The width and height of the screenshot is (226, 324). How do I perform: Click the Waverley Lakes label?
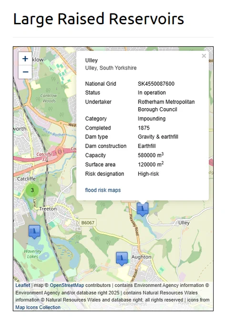pyautogui.click(x=33, y=254)
